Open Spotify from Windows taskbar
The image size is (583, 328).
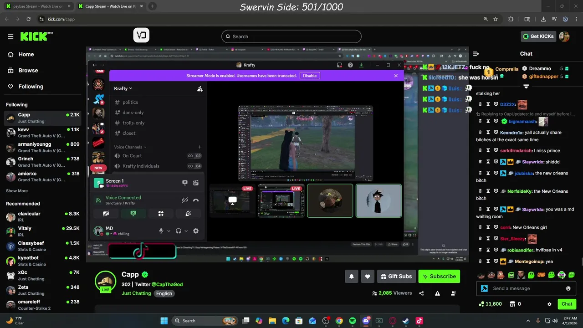(x=353, y=321)
